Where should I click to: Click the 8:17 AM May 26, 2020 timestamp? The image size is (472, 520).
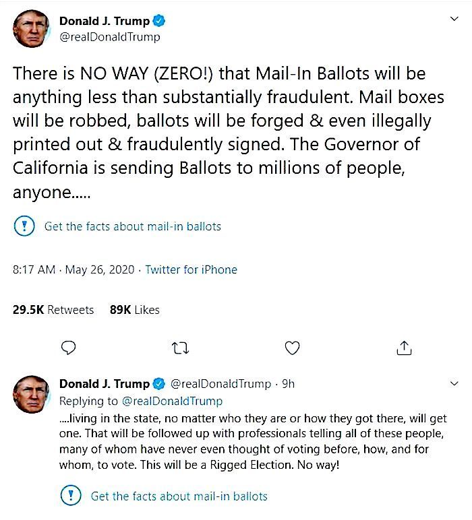pos(73,269)
